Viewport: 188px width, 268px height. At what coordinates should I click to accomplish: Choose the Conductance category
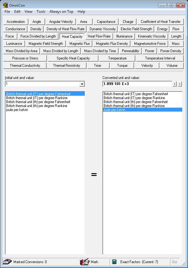(15, 29)
